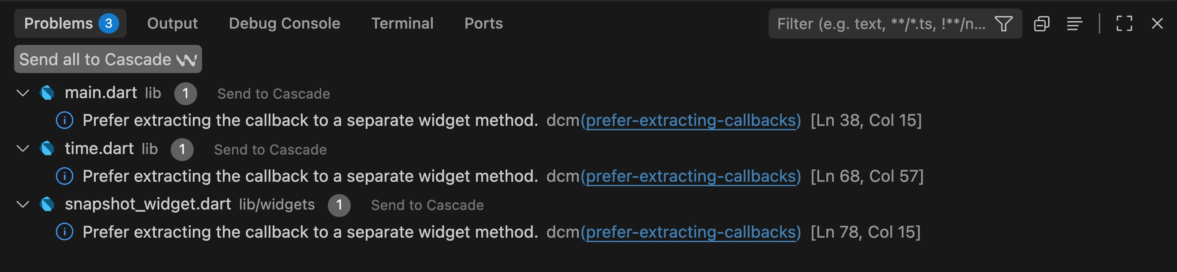This screenshot has width=1177, height=272.
Task: Open prefer-extracting-callbacks link for time.dart
Action: [690, 176]
